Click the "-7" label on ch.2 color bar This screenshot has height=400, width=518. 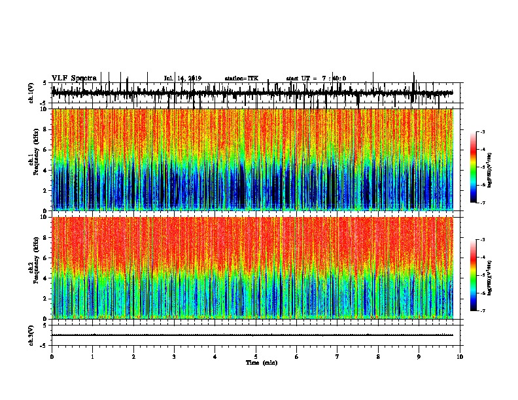tap(482, 311)
